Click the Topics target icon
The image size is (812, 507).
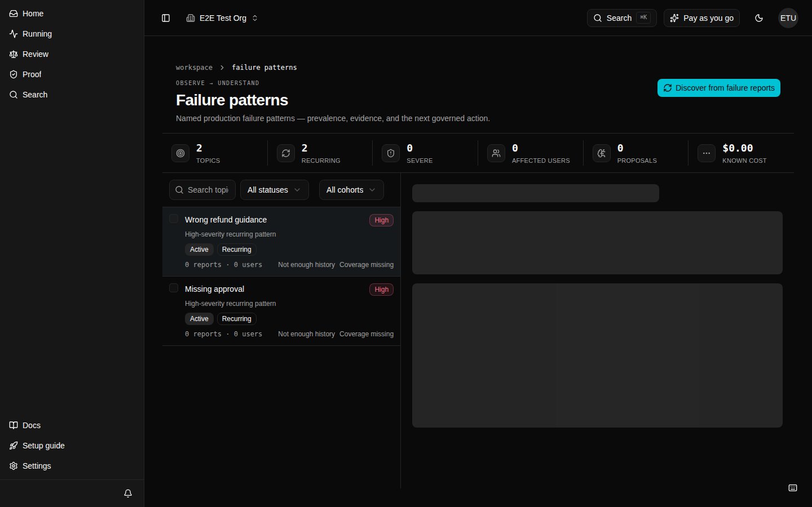180,153
